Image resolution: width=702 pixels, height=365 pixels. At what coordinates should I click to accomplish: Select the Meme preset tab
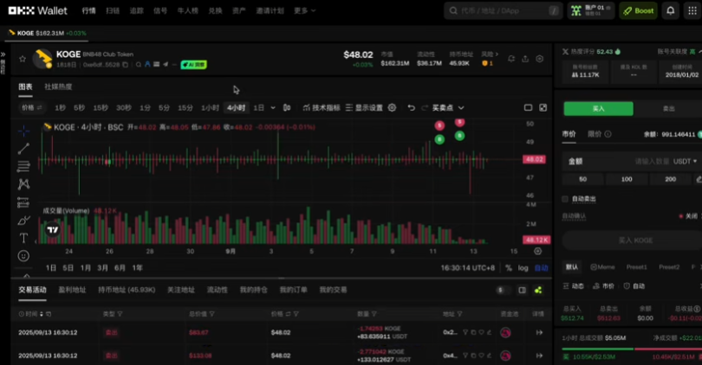click(602, 267)
